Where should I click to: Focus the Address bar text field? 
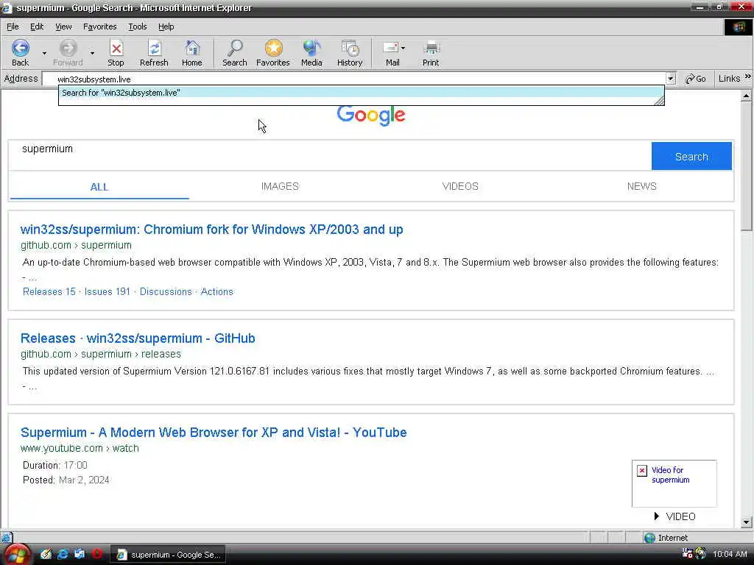pos(353,79)
